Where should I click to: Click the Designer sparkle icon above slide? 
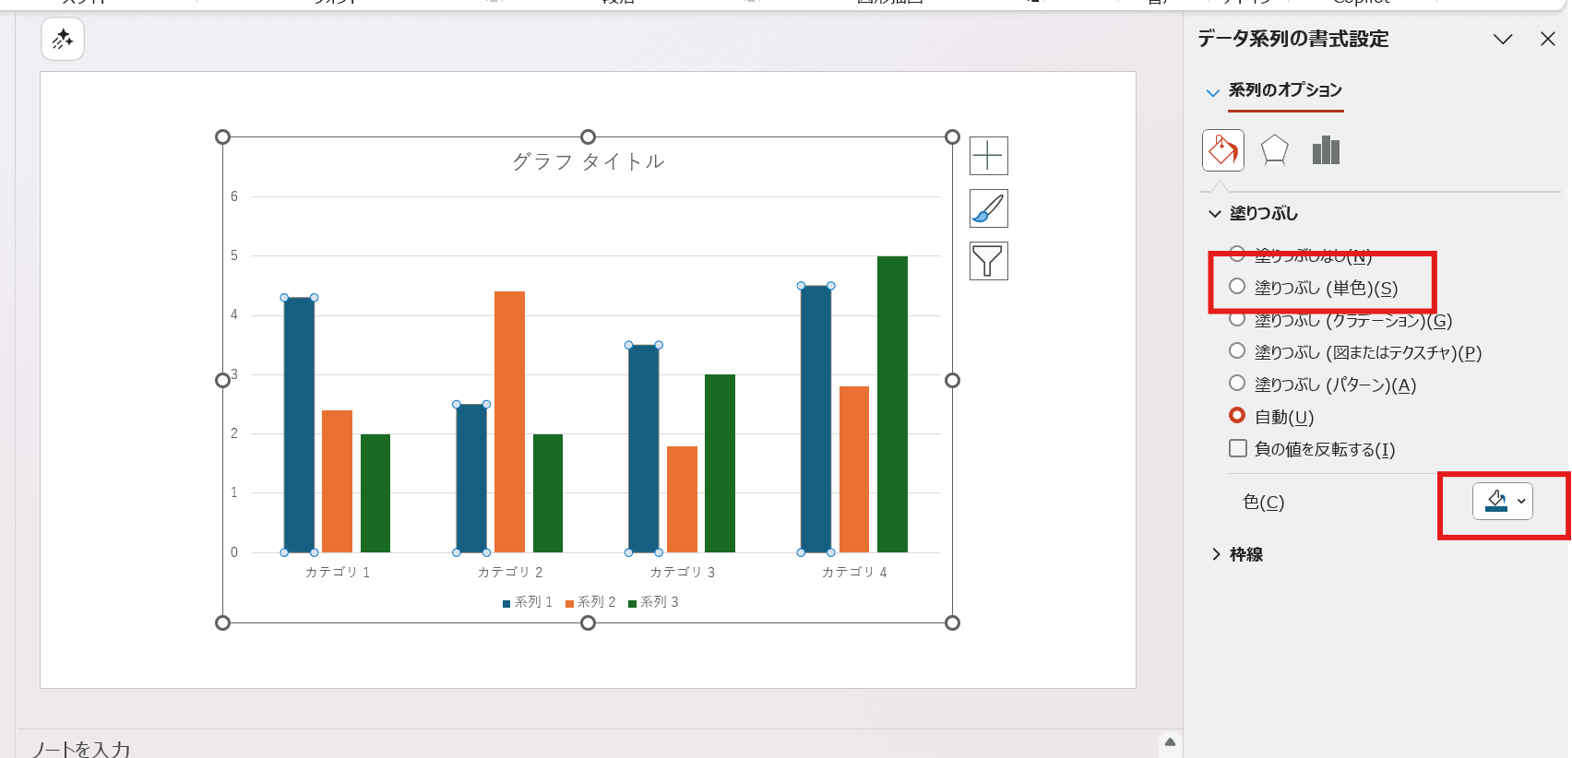click(x=63, y=39)
